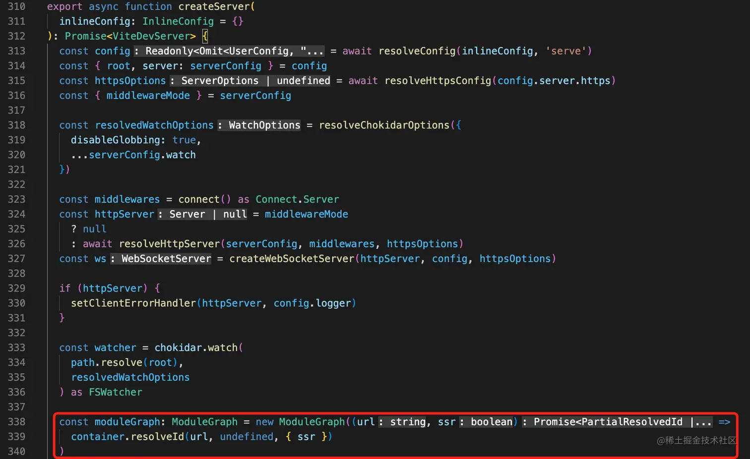The width and height of the screenshot is (750, 459).
Task: Click path.resolve(root) on line 334
Action: (125, 363)
